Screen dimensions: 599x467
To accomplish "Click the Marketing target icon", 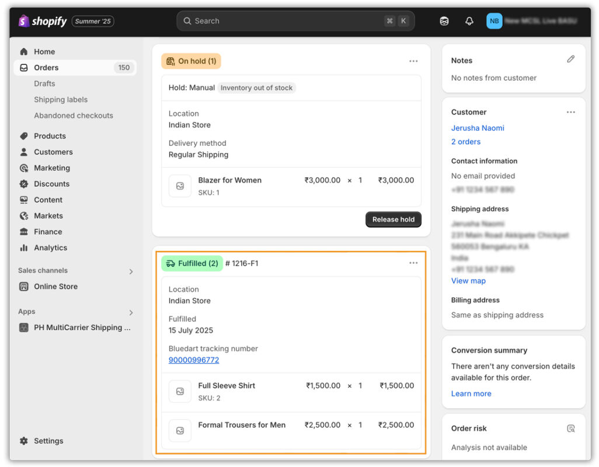I will pos(24,168).
